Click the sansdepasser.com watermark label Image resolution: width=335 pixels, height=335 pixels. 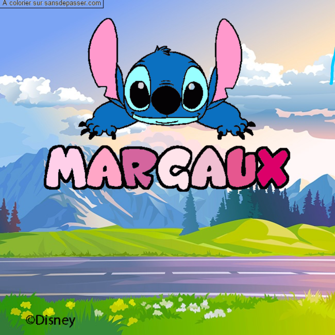pos(52,4)
